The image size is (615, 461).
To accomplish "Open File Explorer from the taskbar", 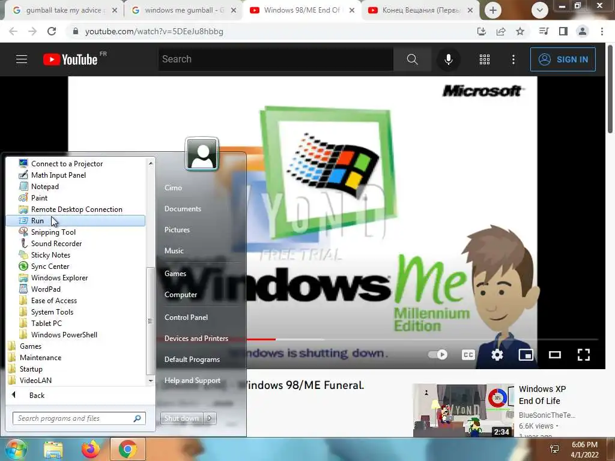I will (53, 449).
